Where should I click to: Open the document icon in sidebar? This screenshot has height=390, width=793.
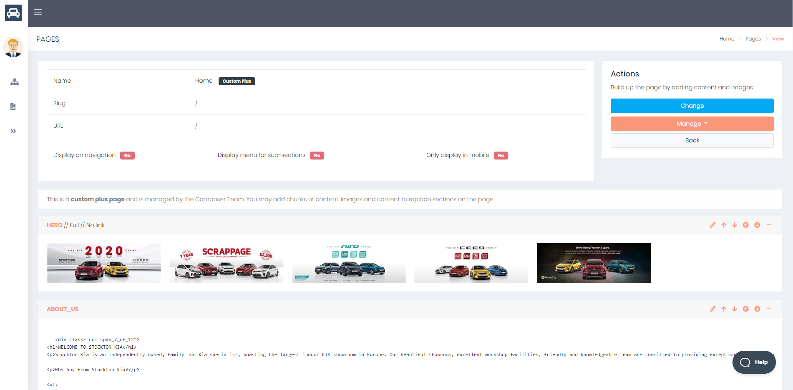[x=13, y=106]
